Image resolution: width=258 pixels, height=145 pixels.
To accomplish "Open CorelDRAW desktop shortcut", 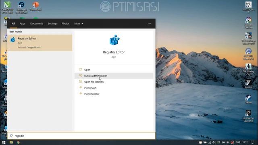I will pyautogui.click(x=7, y=8).
